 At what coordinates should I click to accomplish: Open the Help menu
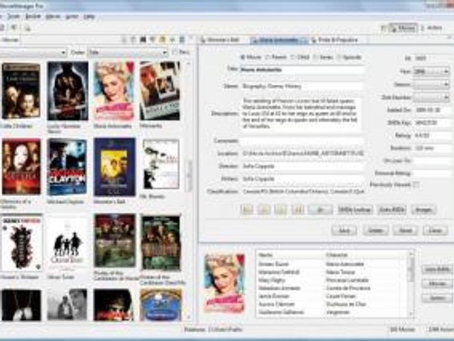[89, 16]
